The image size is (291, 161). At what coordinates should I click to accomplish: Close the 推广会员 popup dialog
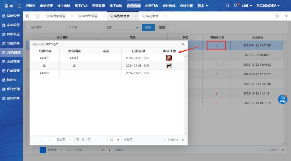pos(183,44)
